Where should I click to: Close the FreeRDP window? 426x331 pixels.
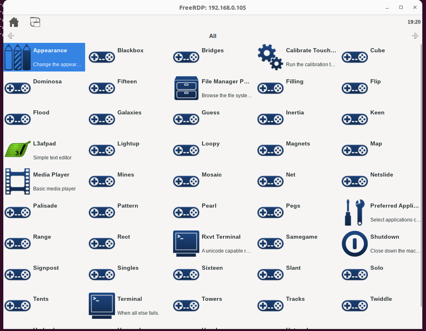click(x=415, y=7)
